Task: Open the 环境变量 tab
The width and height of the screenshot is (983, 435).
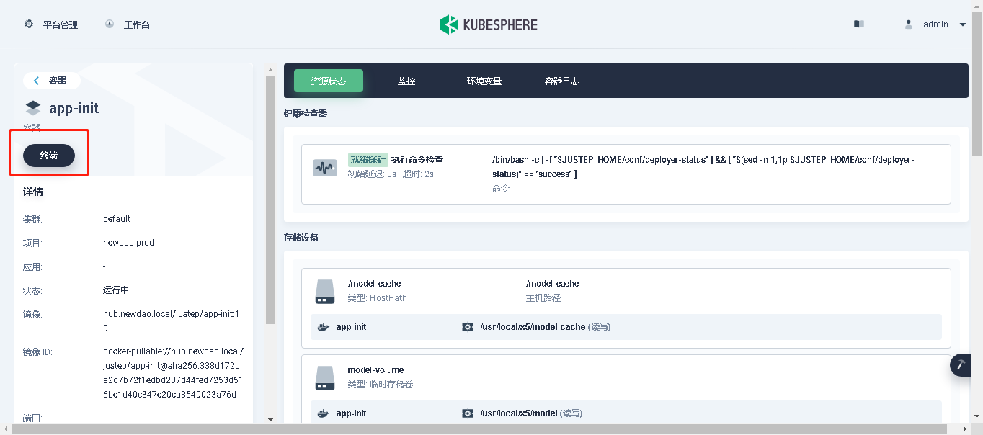Action: [484, 81]
